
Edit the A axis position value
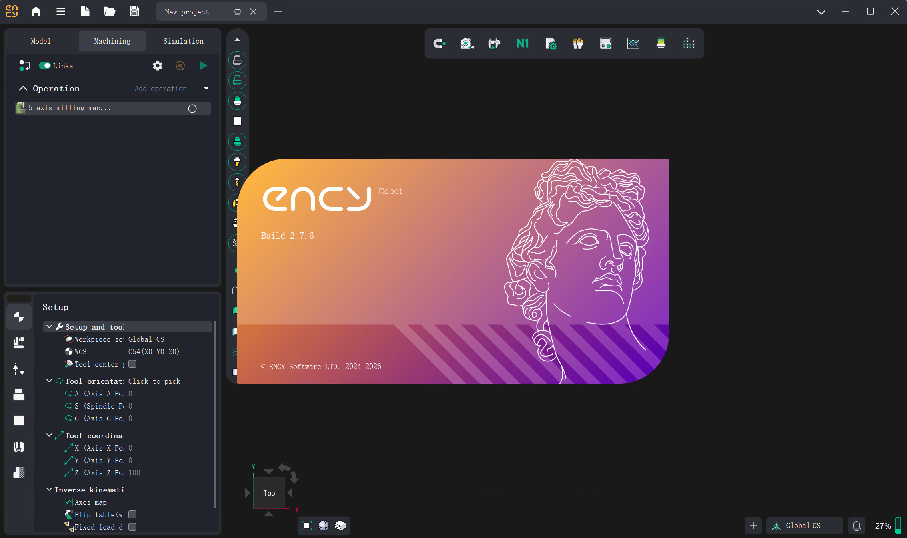click(130, 394)
